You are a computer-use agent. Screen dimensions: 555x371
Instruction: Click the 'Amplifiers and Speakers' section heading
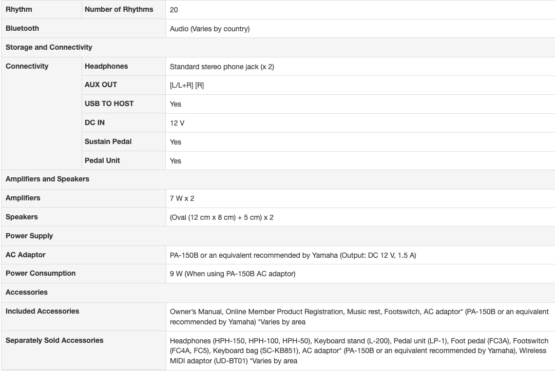point(47,179)
